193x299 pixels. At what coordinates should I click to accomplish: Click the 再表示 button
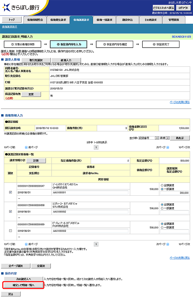(x=180, y=138)
